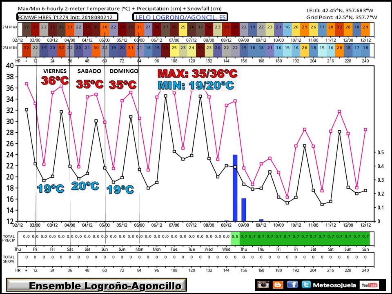
Task: Click the blue 20ºC minimum label
Action: tap(85, 186)
